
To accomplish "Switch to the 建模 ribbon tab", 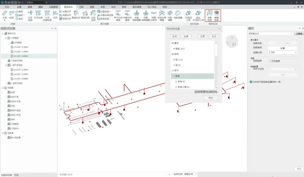I will (30, 7).
